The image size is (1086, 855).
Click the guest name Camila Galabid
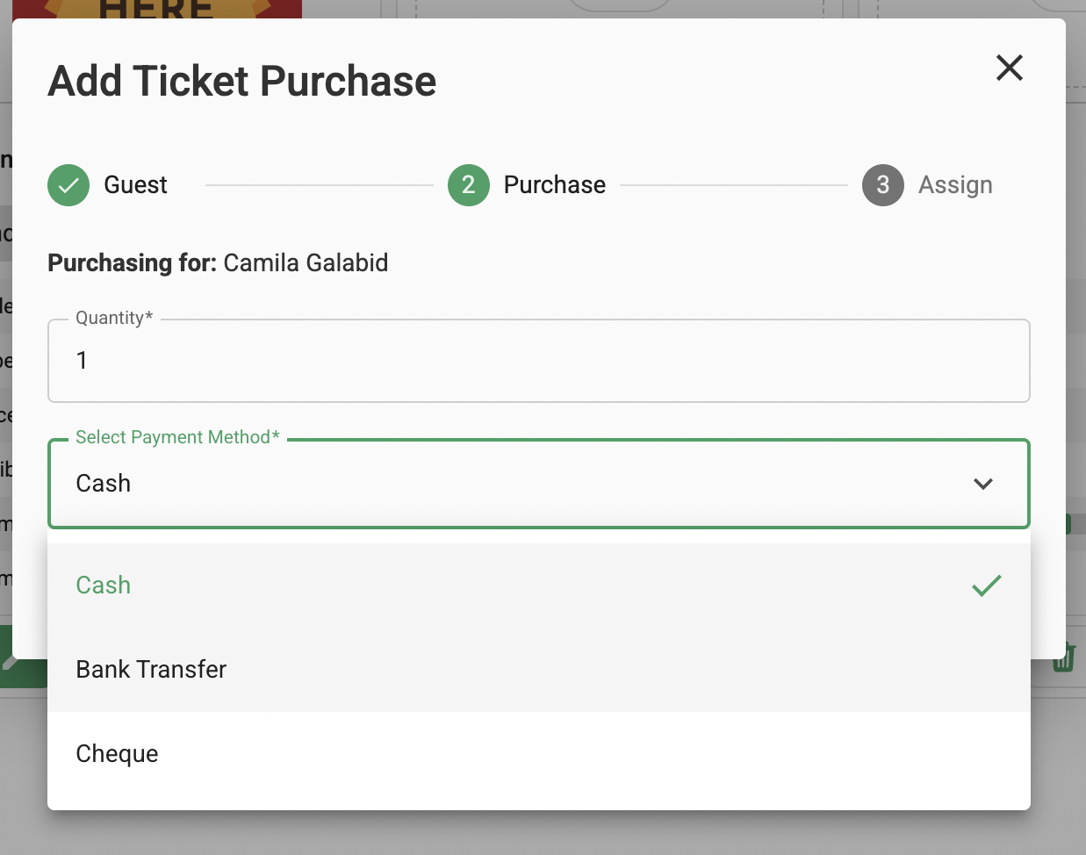pos(306,263)
